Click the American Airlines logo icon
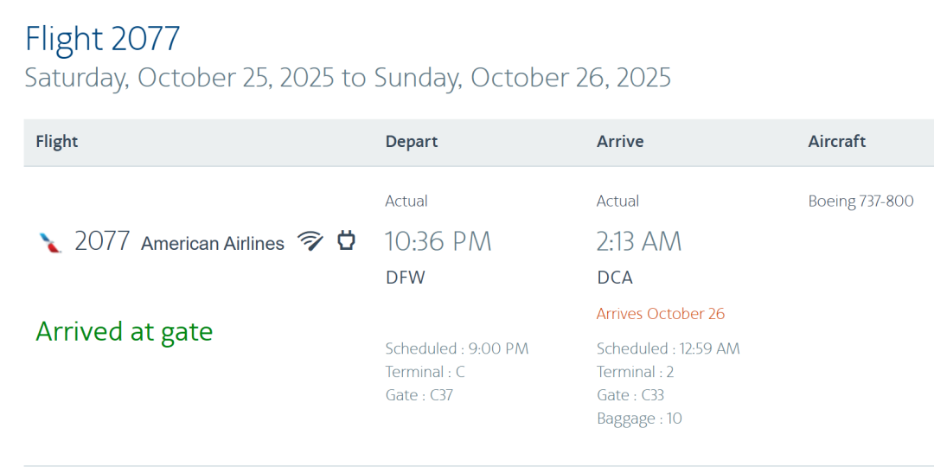The width and height of the screenshot is (934, 473). pyautogui.click(x=51, y=242)
